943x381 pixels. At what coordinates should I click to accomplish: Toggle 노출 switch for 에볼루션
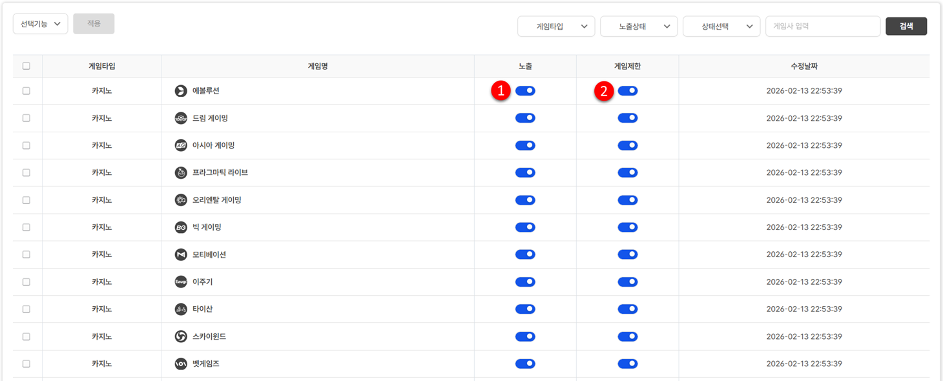[525, 91]
